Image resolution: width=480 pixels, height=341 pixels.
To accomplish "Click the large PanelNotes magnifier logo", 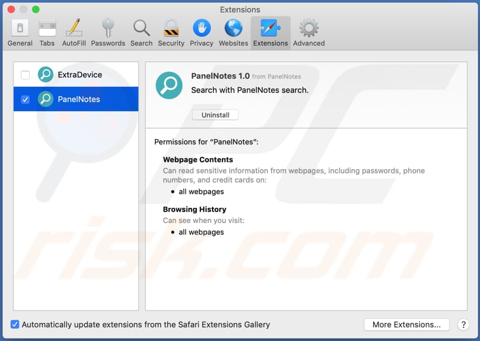I will (x=169, y=85).
